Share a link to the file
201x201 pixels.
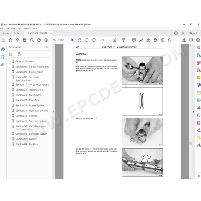(x=184, y=40)
